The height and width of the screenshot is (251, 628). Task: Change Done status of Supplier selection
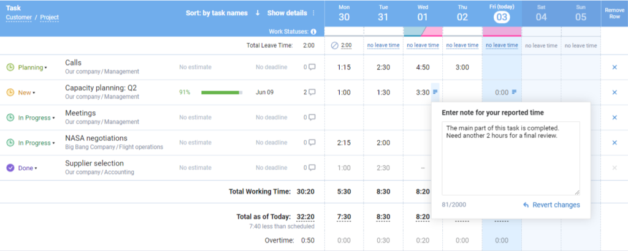[26, 168]
